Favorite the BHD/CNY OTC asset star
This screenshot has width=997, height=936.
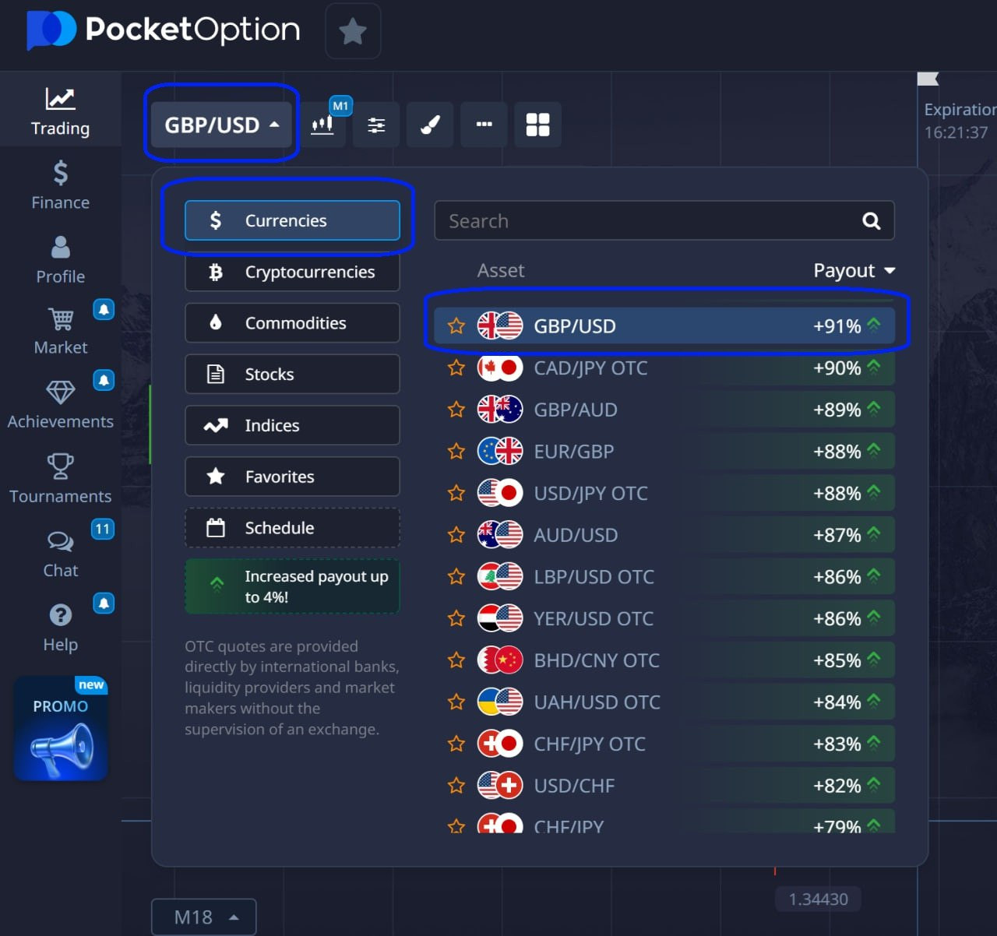(456, 660)
